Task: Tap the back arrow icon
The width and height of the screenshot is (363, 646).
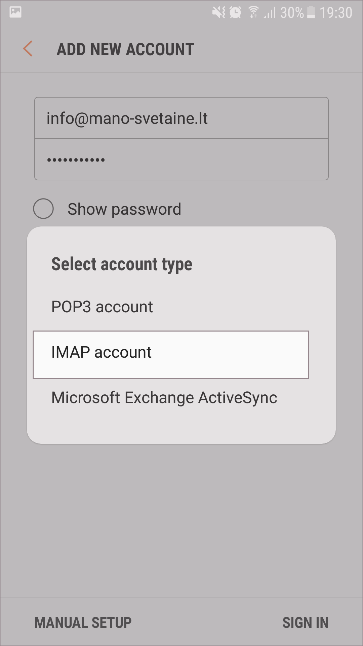Action: click(x=28, y=49)
